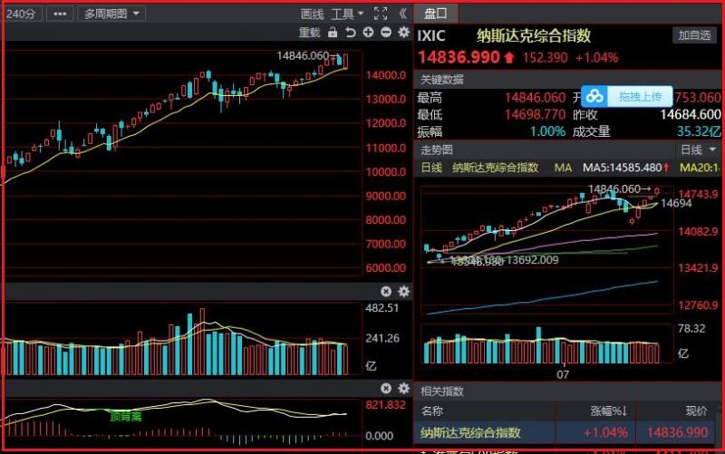This screenshot has width=725, height=454.
Task: Click the 152.390 point change value
Action: click(545, 58)
